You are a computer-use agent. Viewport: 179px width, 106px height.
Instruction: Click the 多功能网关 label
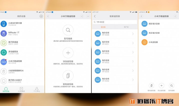coord(13,52)
